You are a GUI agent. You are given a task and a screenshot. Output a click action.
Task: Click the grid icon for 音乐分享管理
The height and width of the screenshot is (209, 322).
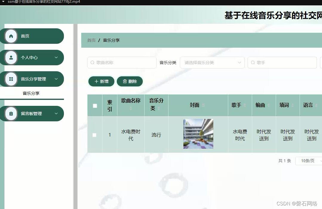(11, 79)
